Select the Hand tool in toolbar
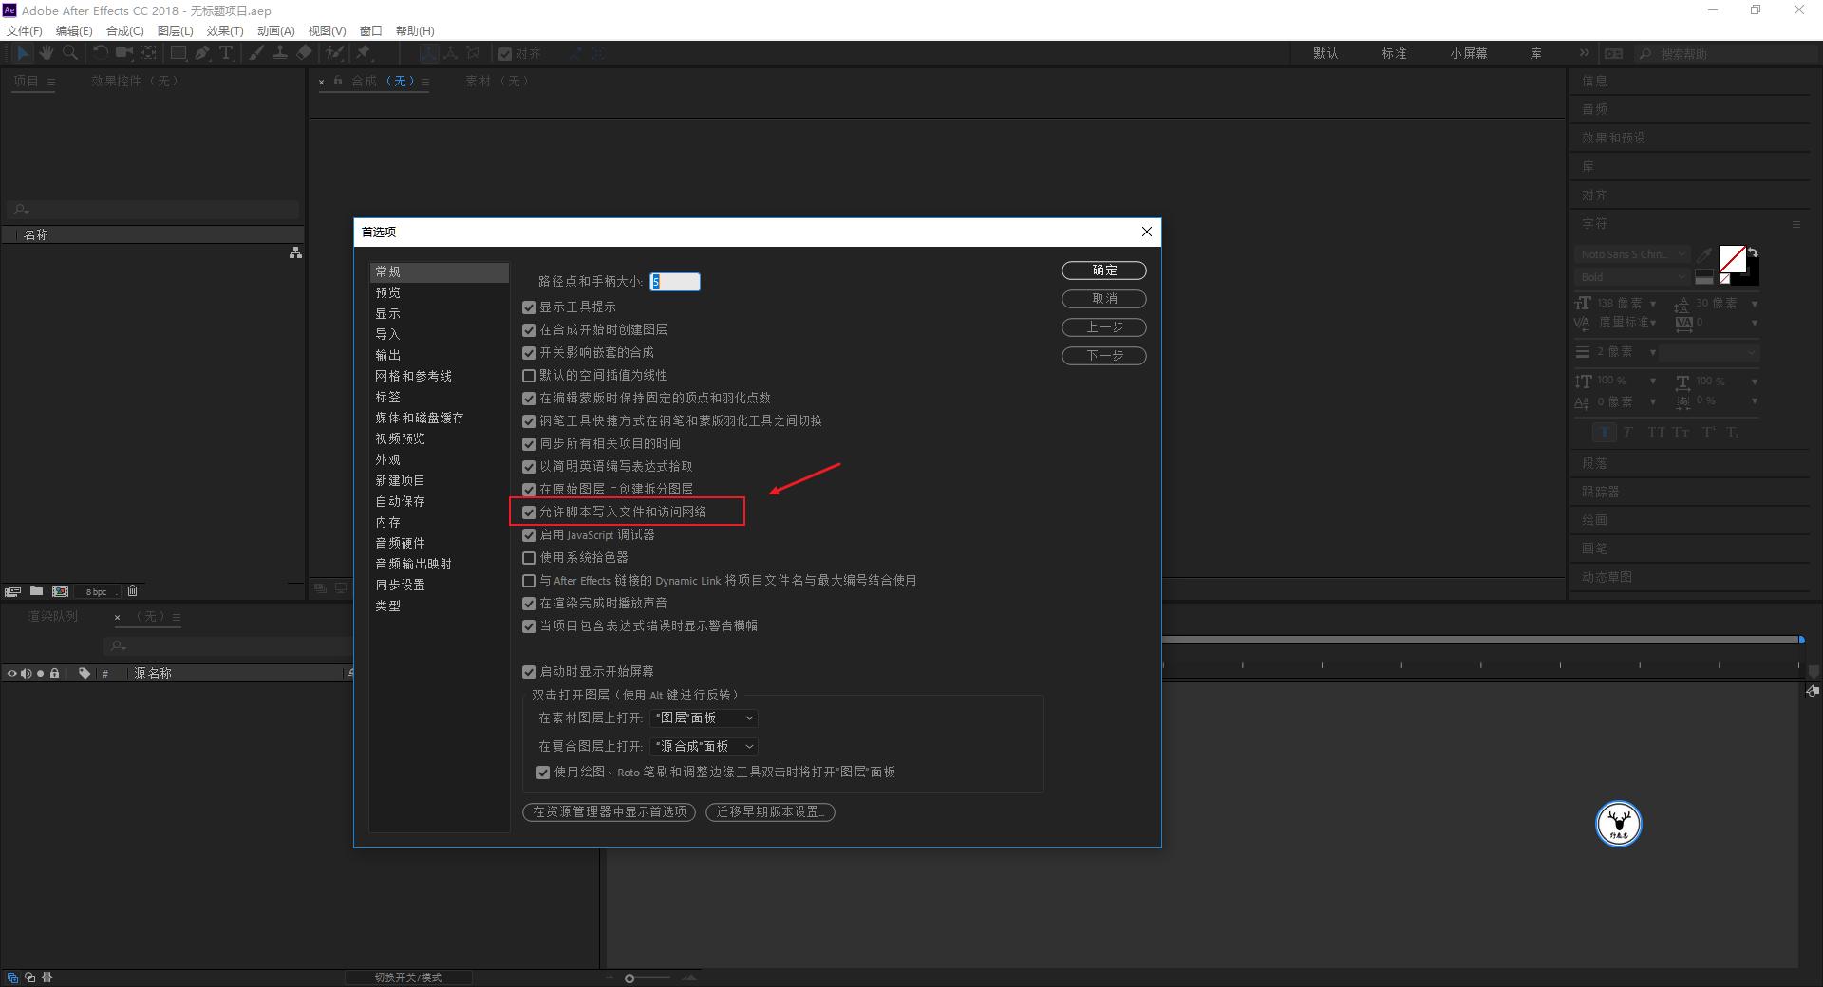Image resolution: width=1823 pixels, height=987 pixels. (x=46, y=53)
